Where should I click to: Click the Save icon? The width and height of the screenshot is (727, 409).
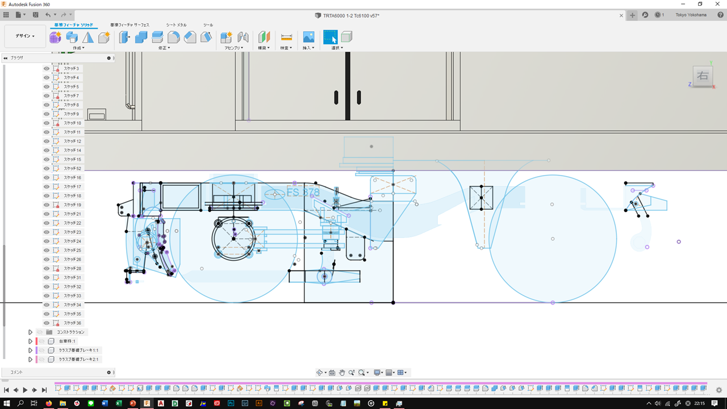click(36, 15)
